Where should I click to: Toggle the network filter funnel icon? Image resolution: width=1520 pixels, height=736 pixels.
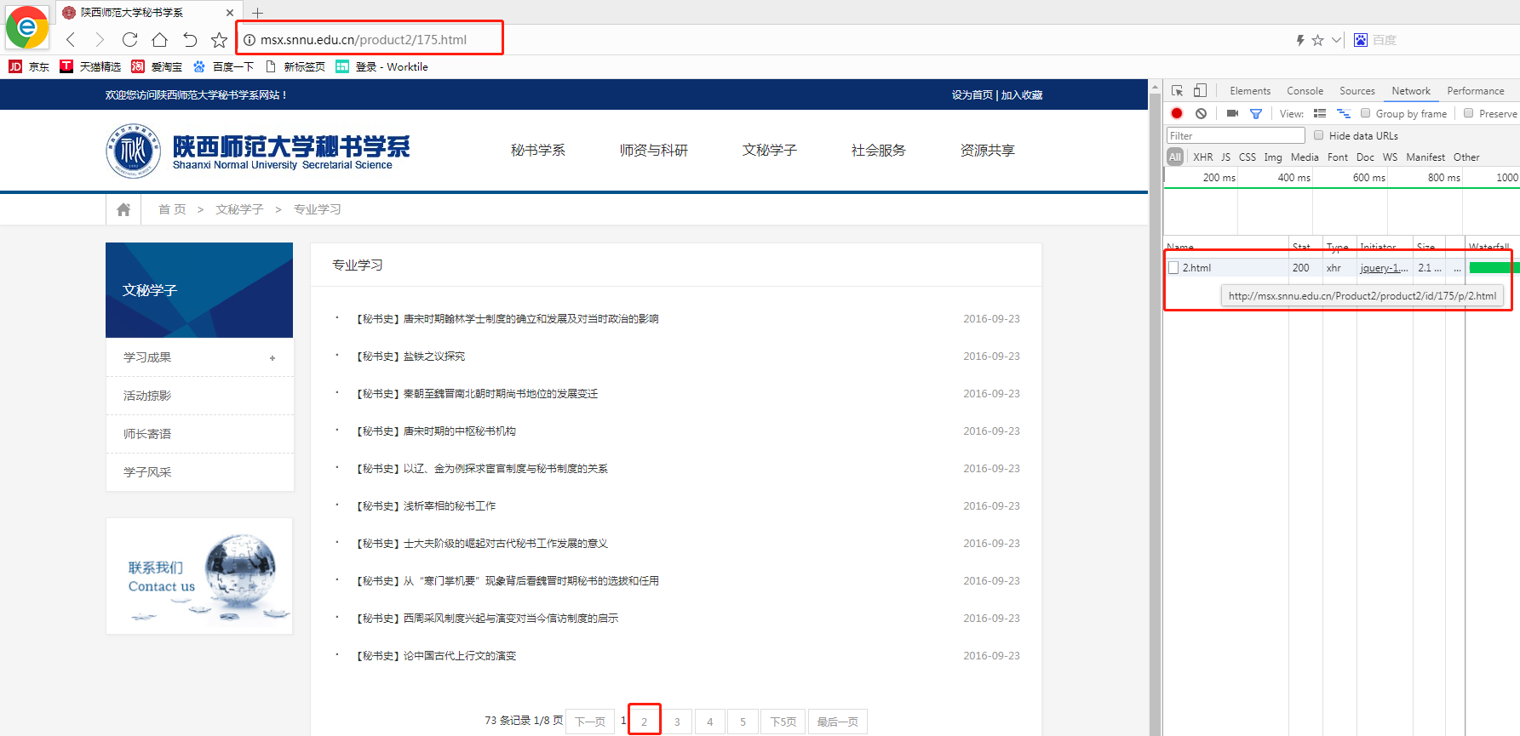1256,113
